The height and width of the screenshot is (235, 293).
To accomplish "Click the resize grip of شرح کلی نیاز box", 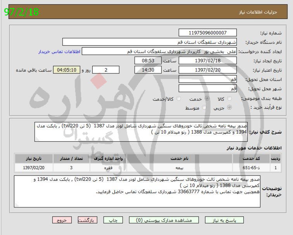I will tap(37, 139).
